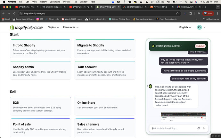This screenshot has width=221, height=138.
Task: Open the browser extensions puzzle icon
Action: [191, 13]
